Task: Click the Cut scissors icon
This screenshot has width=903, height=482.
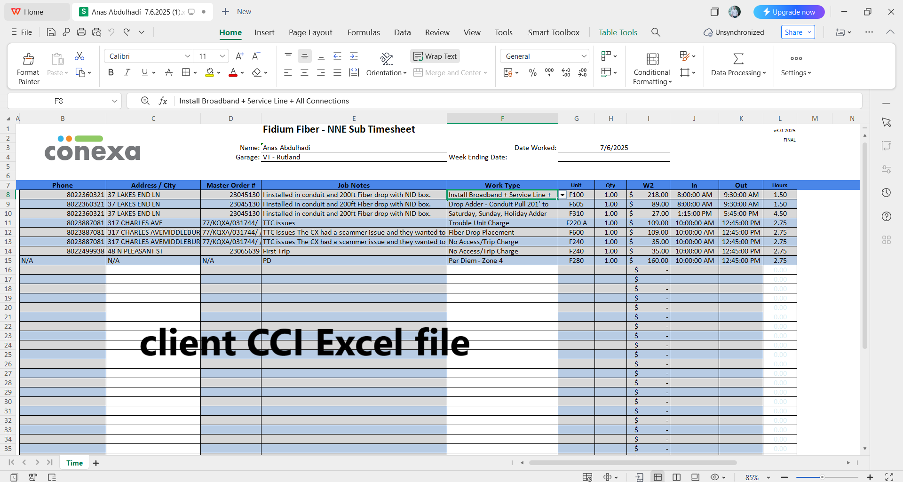Action: tap(79, 56)
